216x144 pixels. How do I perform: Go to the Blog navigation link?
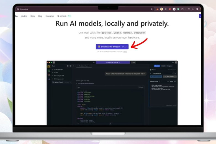coord(40,16)
